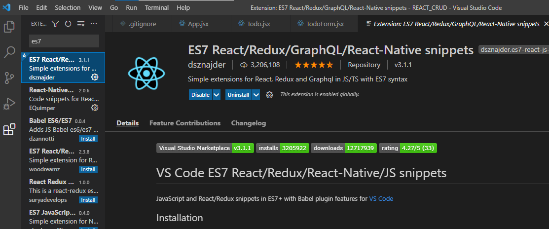Viewport: 549px width, 229px height.
Task: Select React Redux suryadevelops extension in list
Action: [x=63, y=191]
